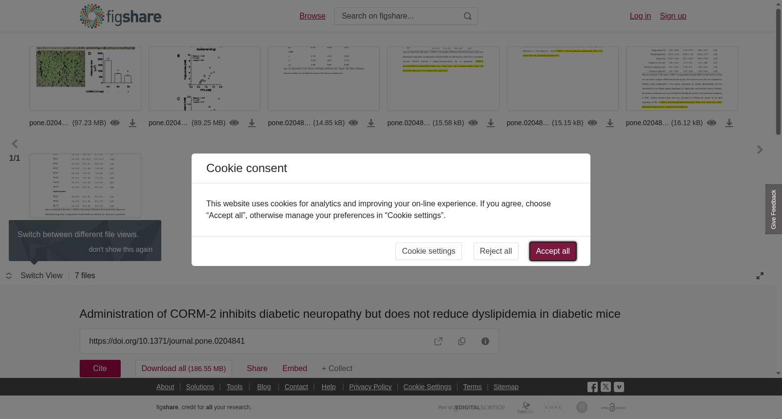Open DOI link in new window icon

pyautogui.click(x=438, y=341)
